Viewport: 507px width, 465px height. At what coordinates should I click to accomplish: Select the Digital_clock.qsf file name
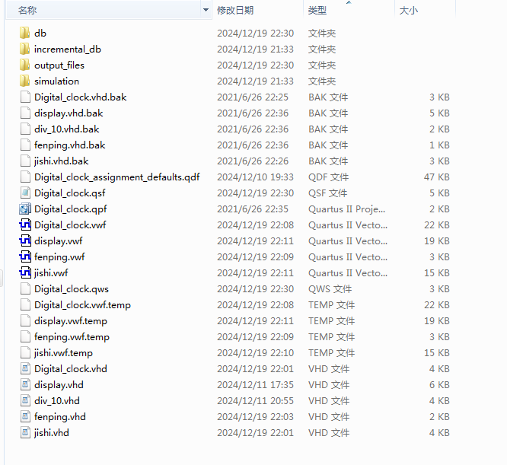pyautogui.click(x=70, y=193)
